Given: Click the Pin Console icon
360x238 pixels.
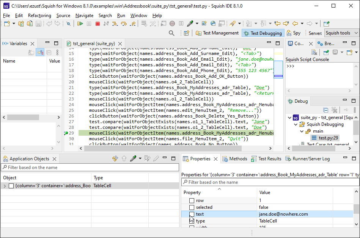Looking at the screenshot, I should click(326, 52).
